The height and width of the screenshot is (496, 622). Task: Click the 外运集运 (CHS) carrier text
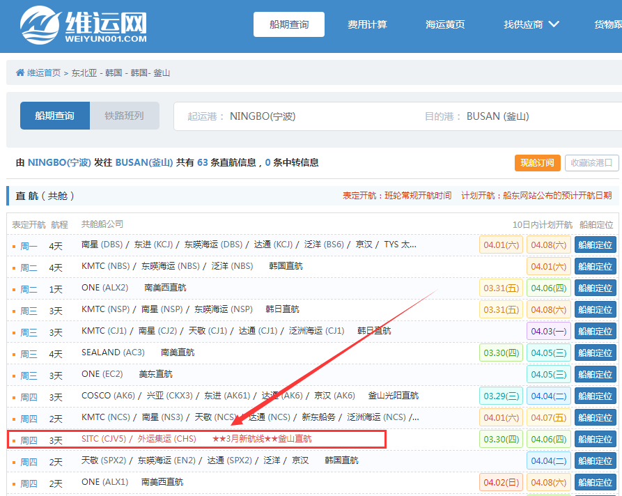point(167,439)
